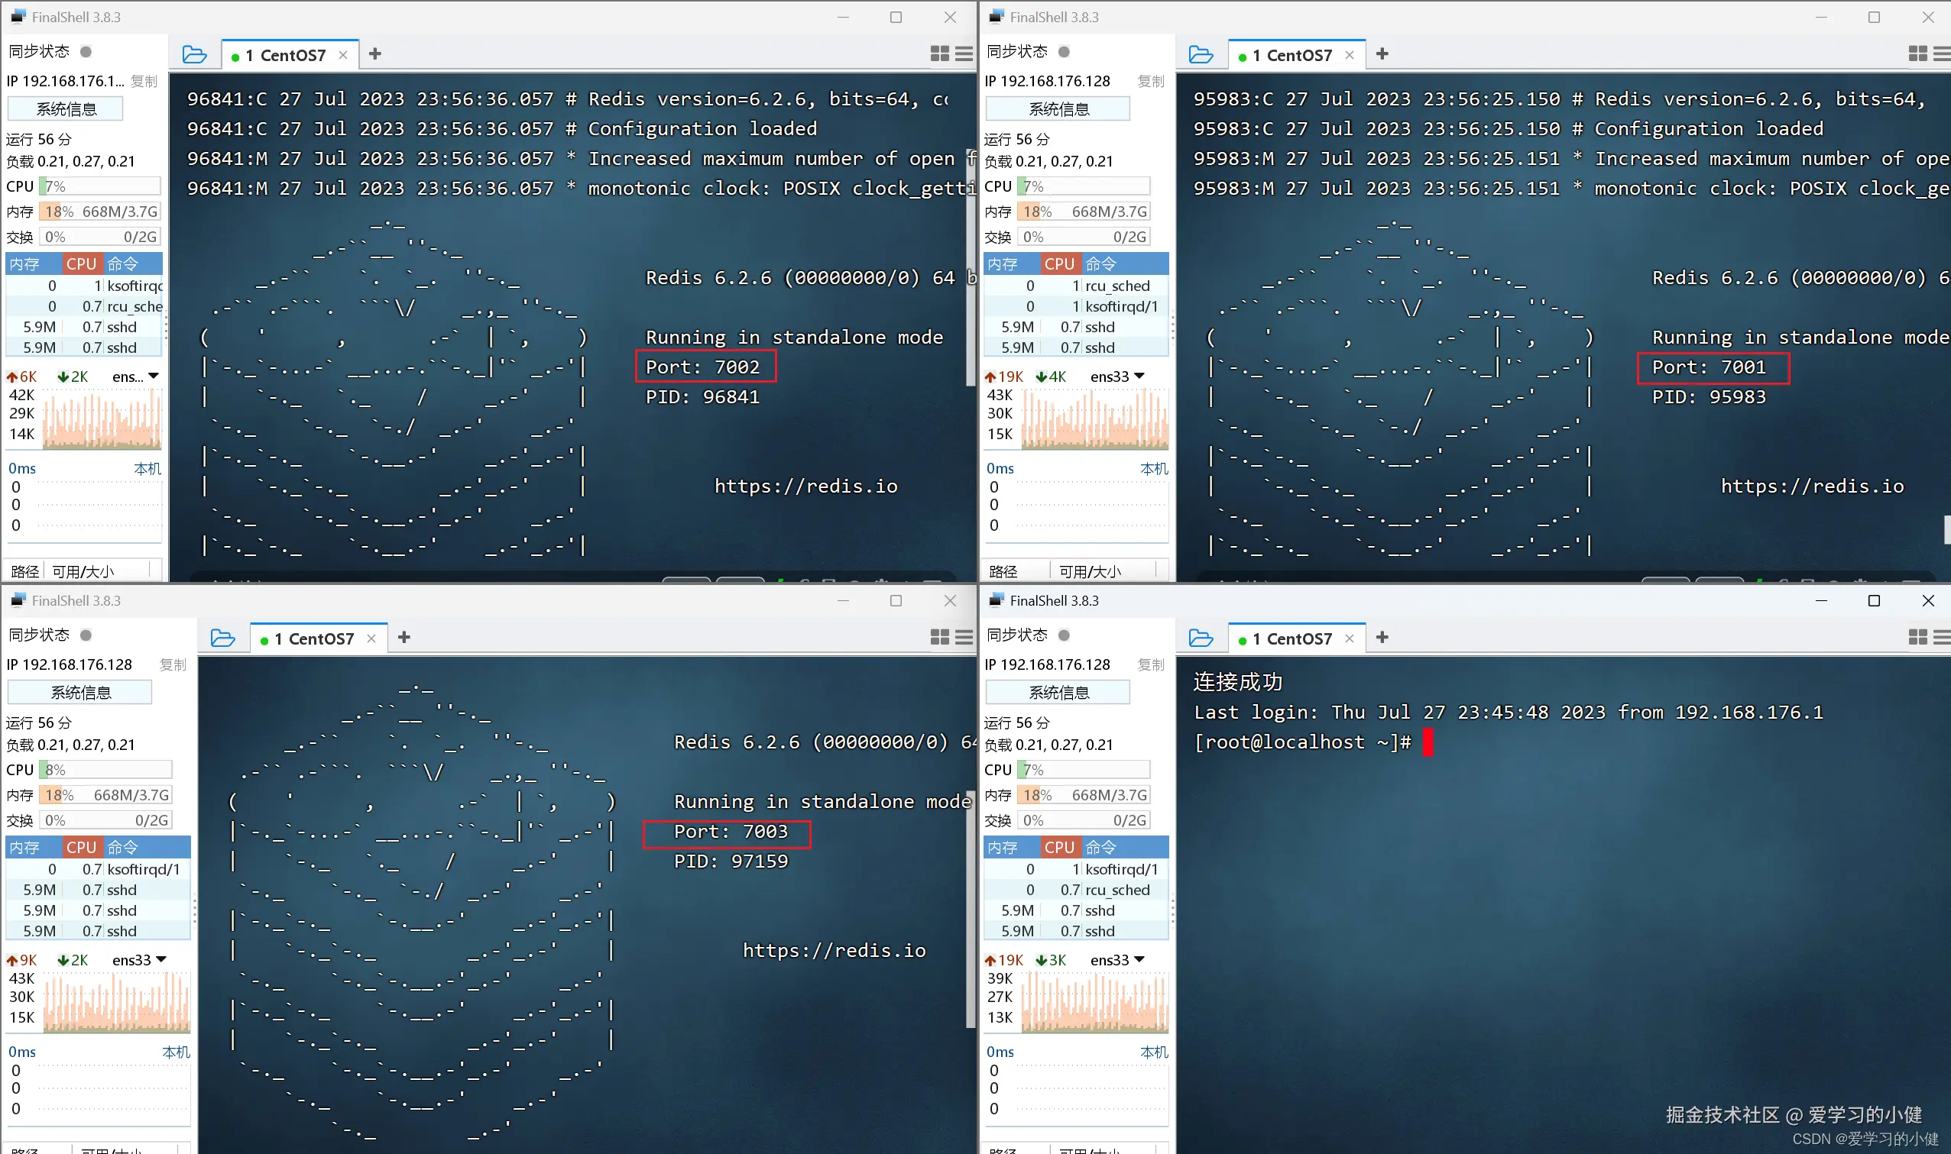Toggle sync status indicator in top-right window
1951x1154 pixels.
[x=1065, y=51]
